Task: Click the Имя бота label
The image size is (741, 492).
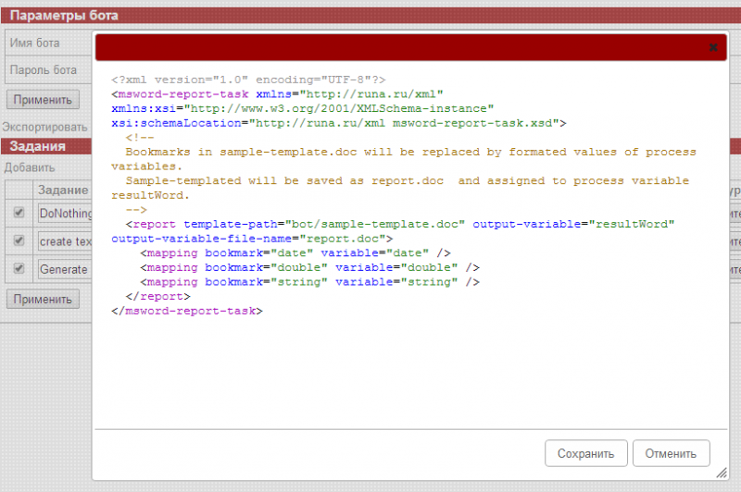Action: [35, 43]
